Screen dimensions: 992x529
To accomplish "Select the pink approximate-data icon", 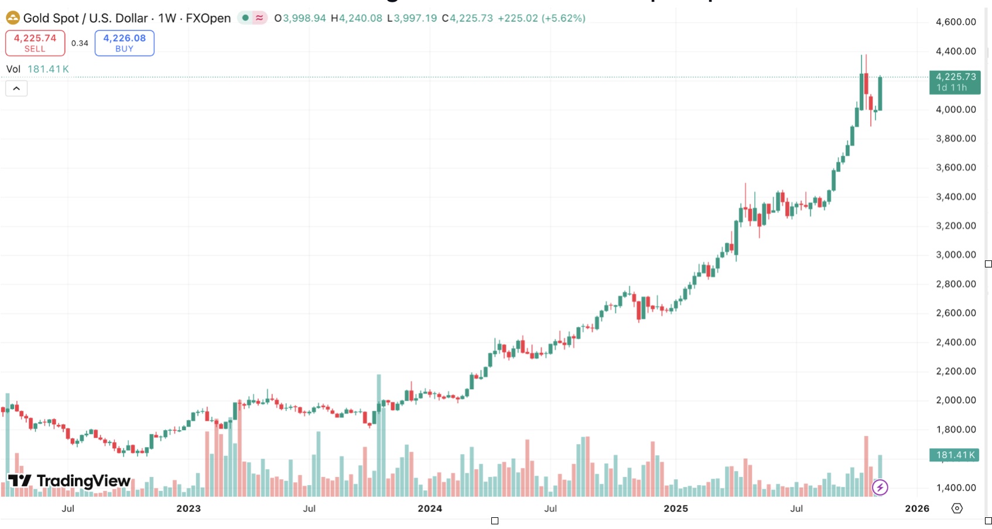I will pyautogui.click(x=259, y=18).
